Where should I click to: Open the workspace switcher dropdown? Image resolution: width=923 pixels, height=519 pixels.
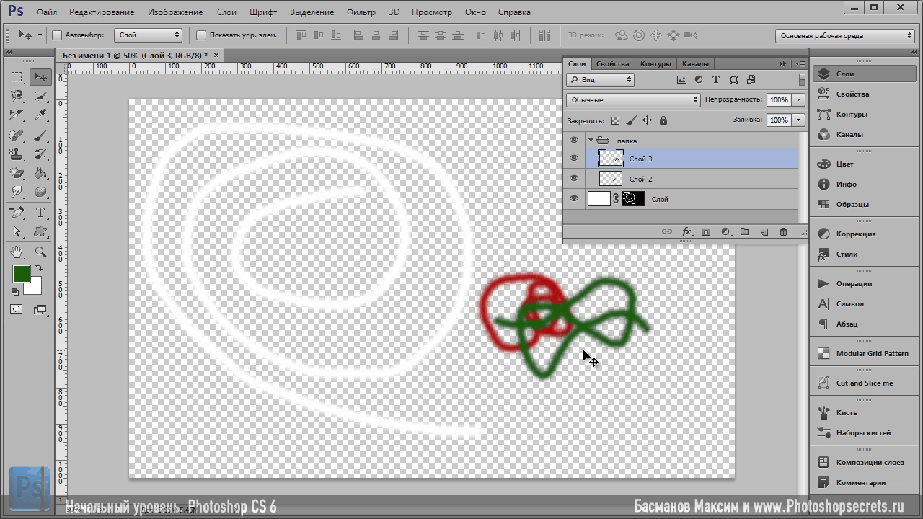845,35
